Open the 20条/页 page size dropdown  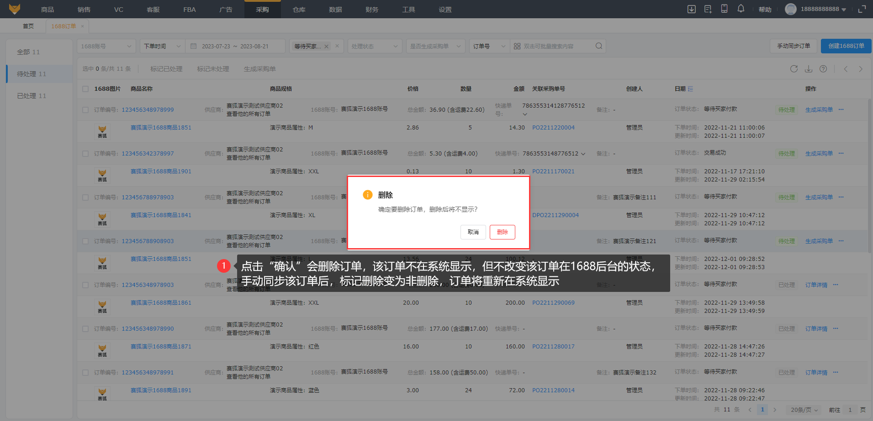point(804,410)
